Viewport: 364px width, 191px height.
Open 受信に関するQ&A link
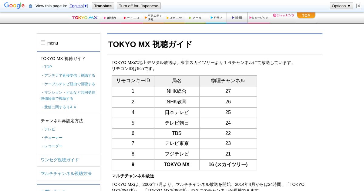[59, 107]
